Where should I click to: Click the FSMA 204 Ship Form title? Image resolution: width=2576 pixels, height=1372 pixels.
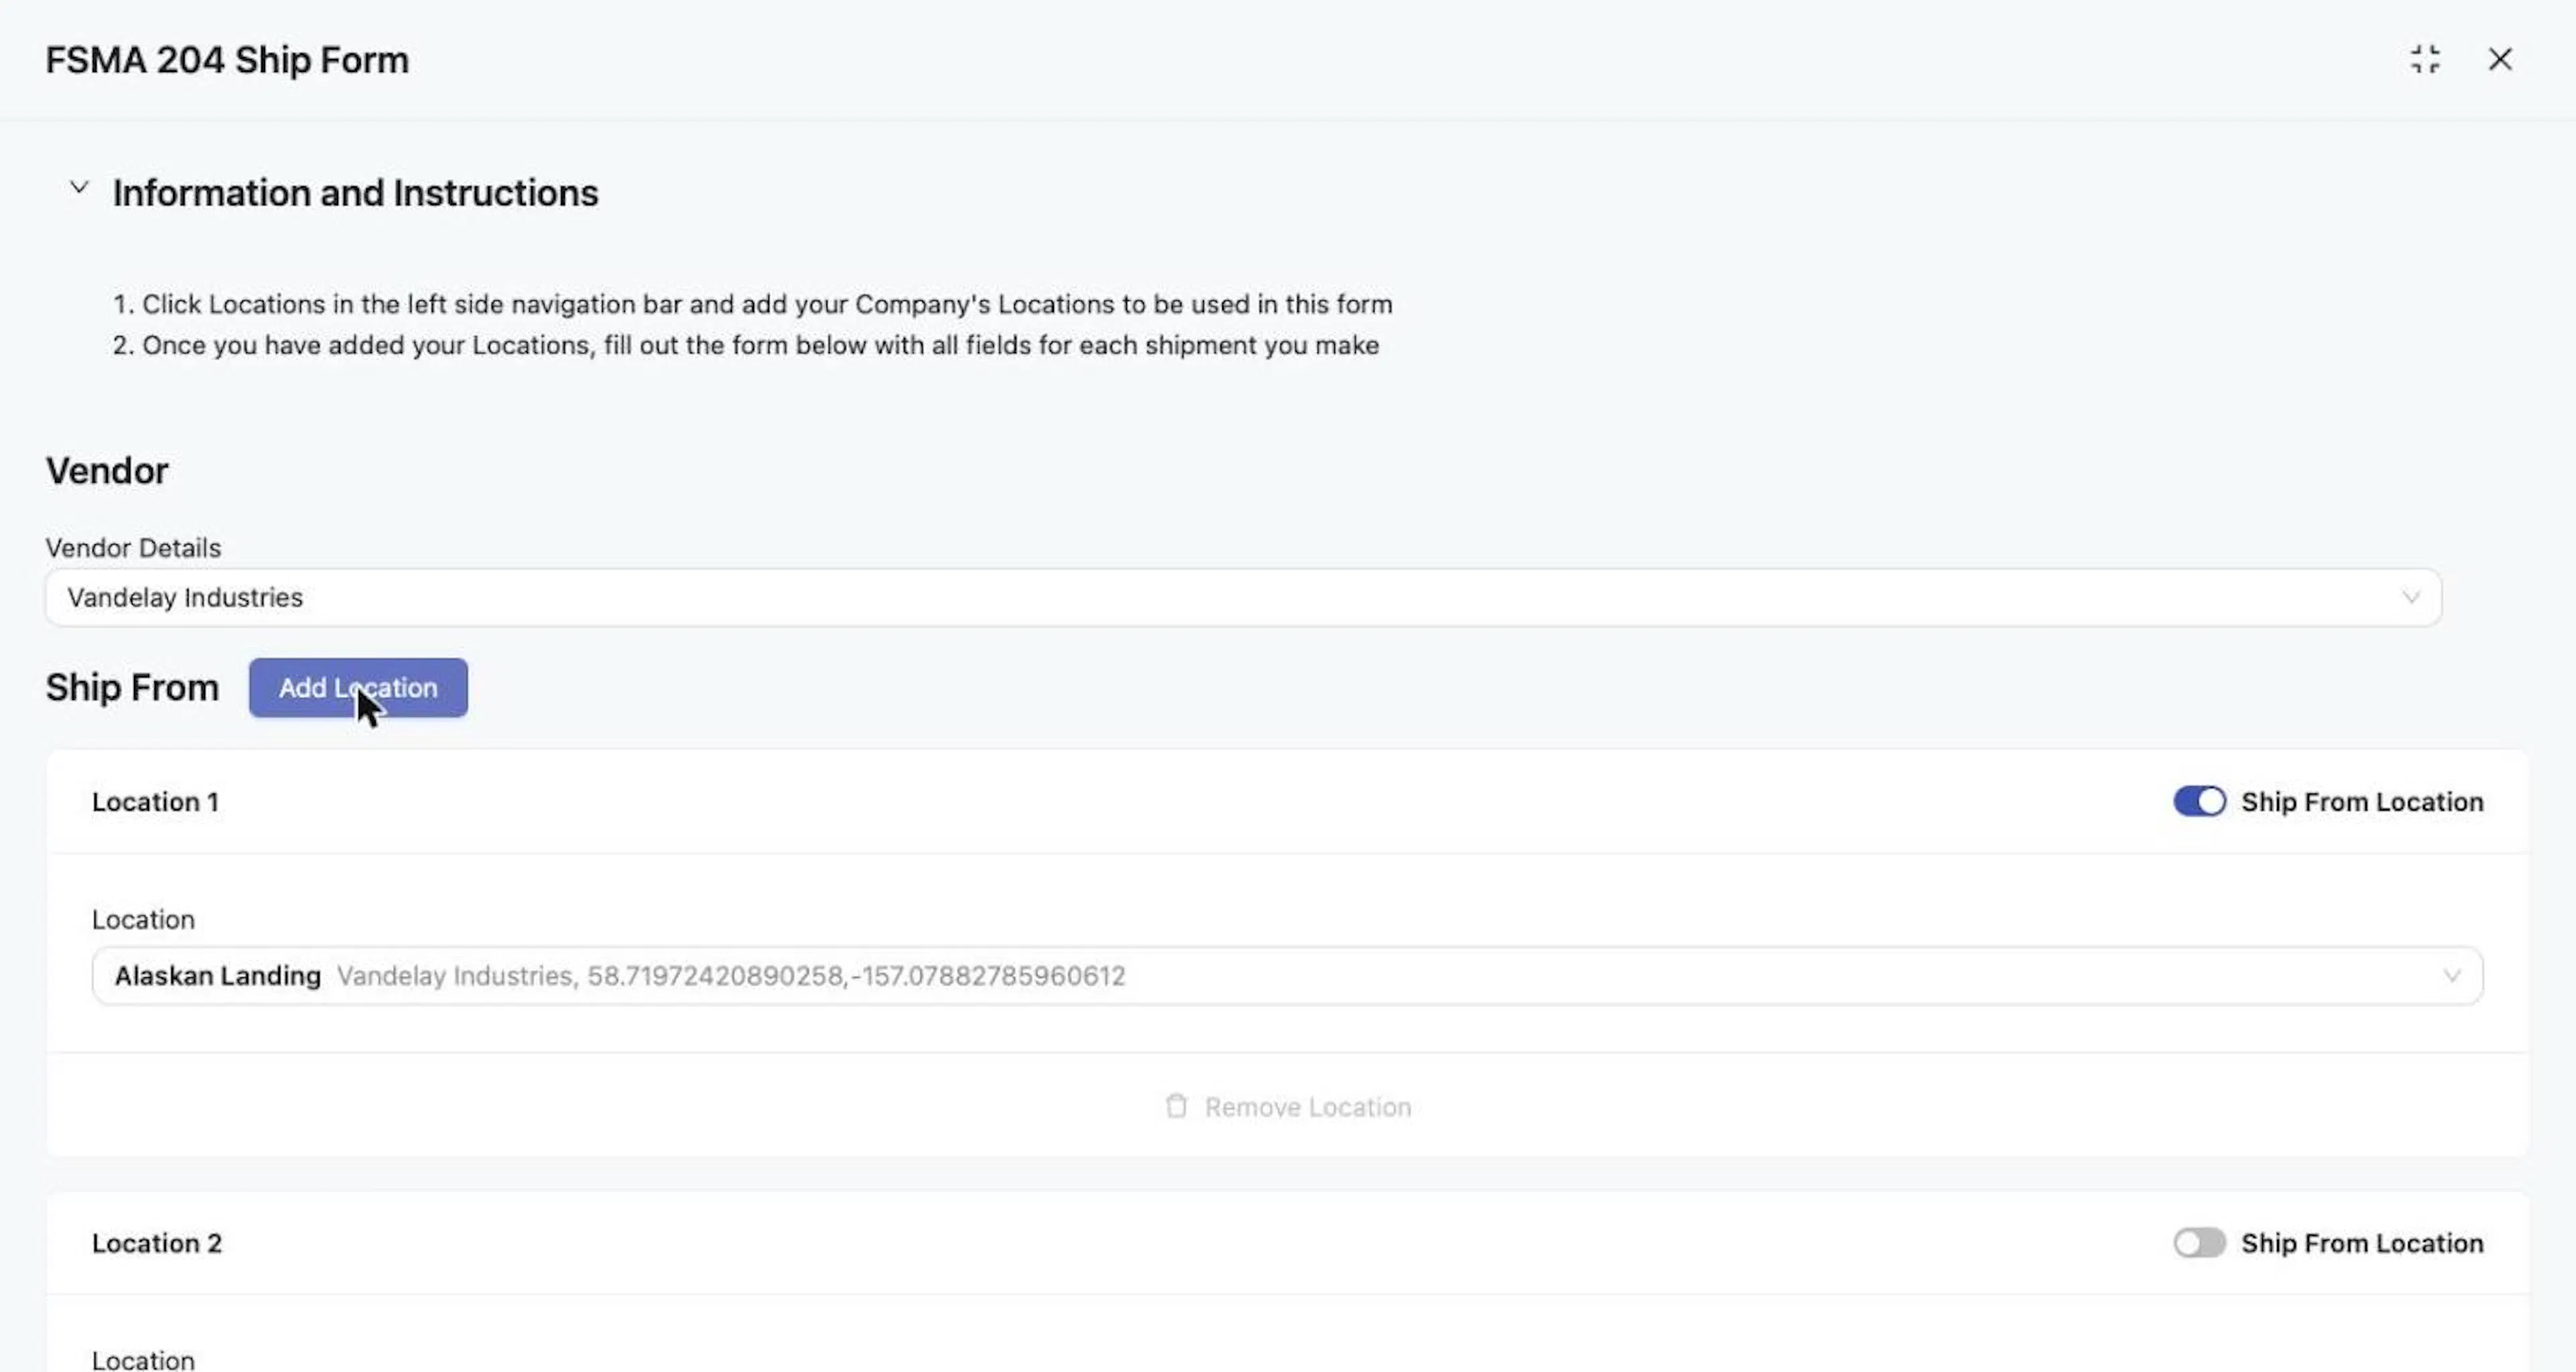227,60
